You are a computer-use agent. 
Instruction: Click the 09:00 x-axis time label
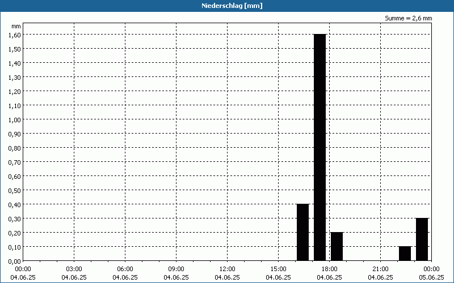pyautogui.click(x=176, y=269)
